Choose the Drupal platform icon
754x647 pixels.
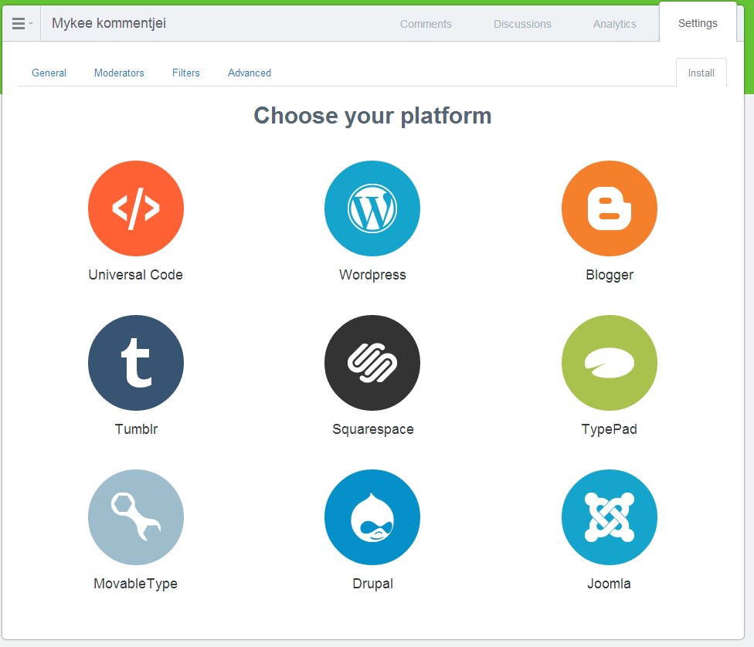(372, 517)
